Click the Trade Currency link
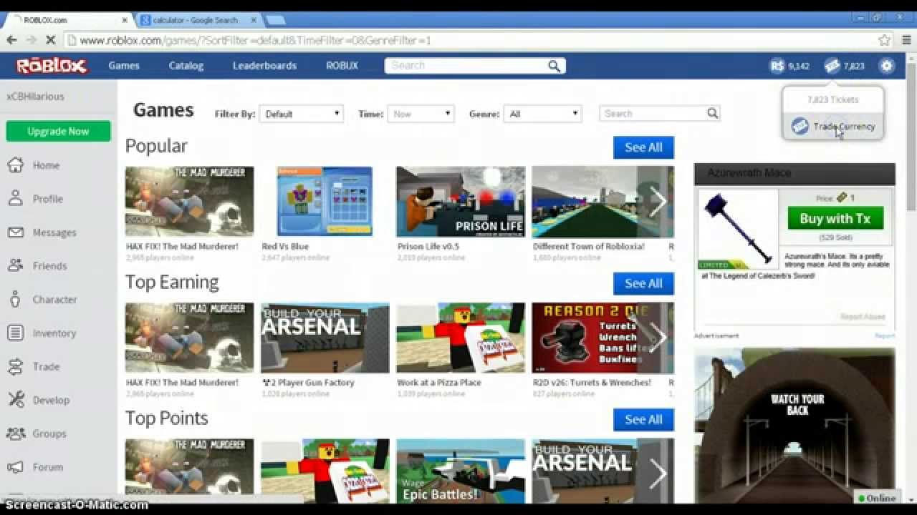917x515 pixels. [x=844, y=127]
